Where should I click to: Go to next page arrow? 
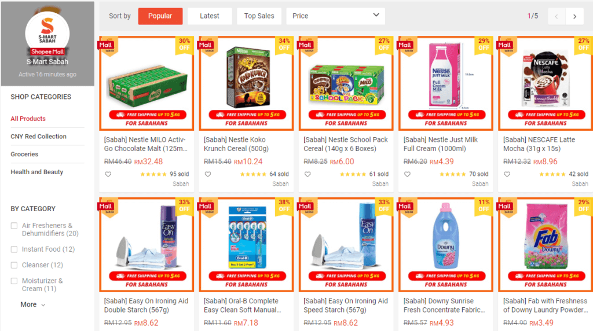(x=575, y=16)
